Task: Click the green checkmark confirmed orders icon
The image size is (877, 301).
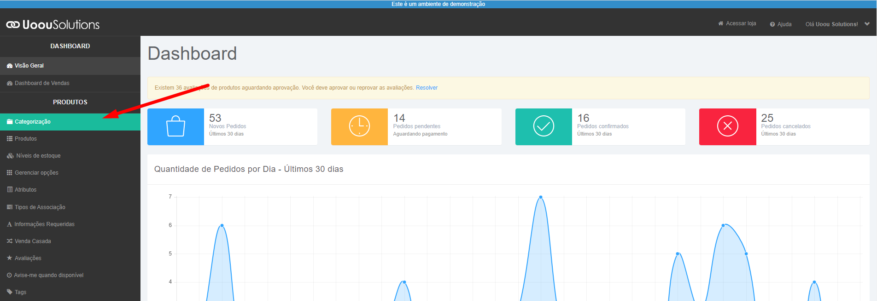Action: (544, 126)
